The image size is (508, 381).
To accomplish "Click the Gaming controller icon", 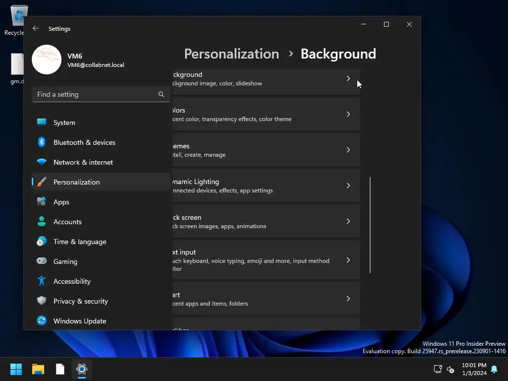I will 42,261.
